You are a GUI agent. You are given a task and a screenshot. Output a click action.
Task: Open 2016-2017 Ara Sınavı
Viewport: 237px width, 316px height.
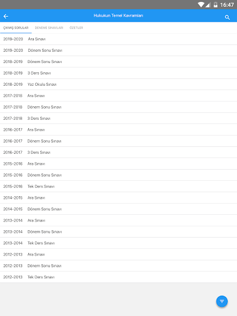pos(118,130)
